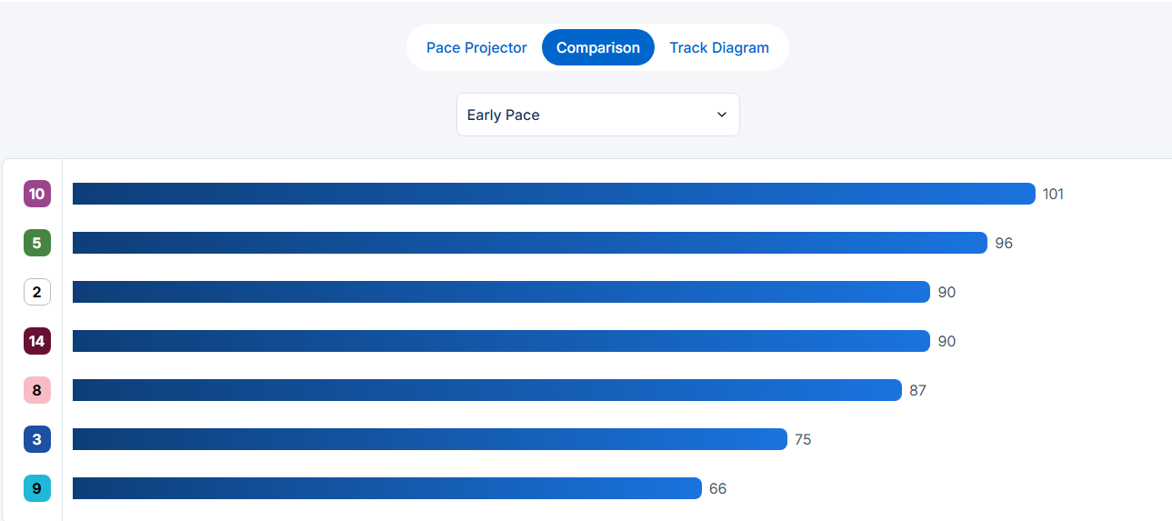The width and height of the screenshot is (1172, 521).
Task: Click the 101 value label
Action: 1053,194
